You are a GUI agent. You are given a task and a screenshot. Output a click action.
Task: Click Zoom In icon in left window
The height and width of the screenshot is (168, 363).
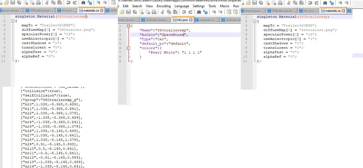point(98,2)
